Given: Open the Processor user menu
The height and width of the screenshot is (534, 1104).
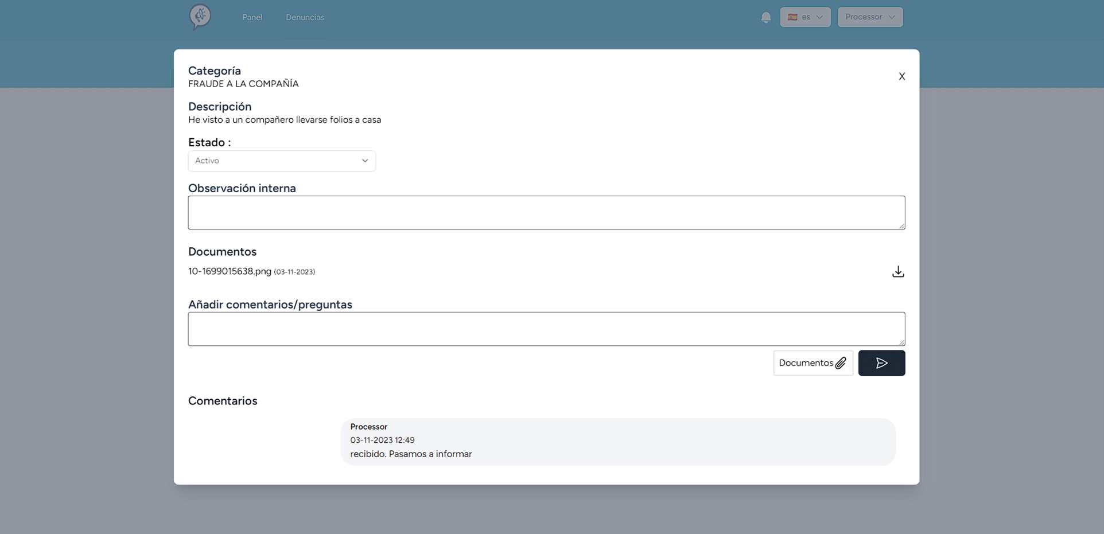Looking at the screenshot, I should pos(869,17).
